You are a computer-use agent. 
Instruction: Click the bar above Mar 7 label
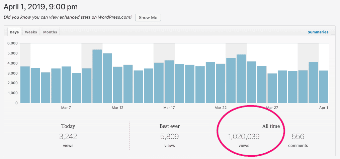pos(66,85)
